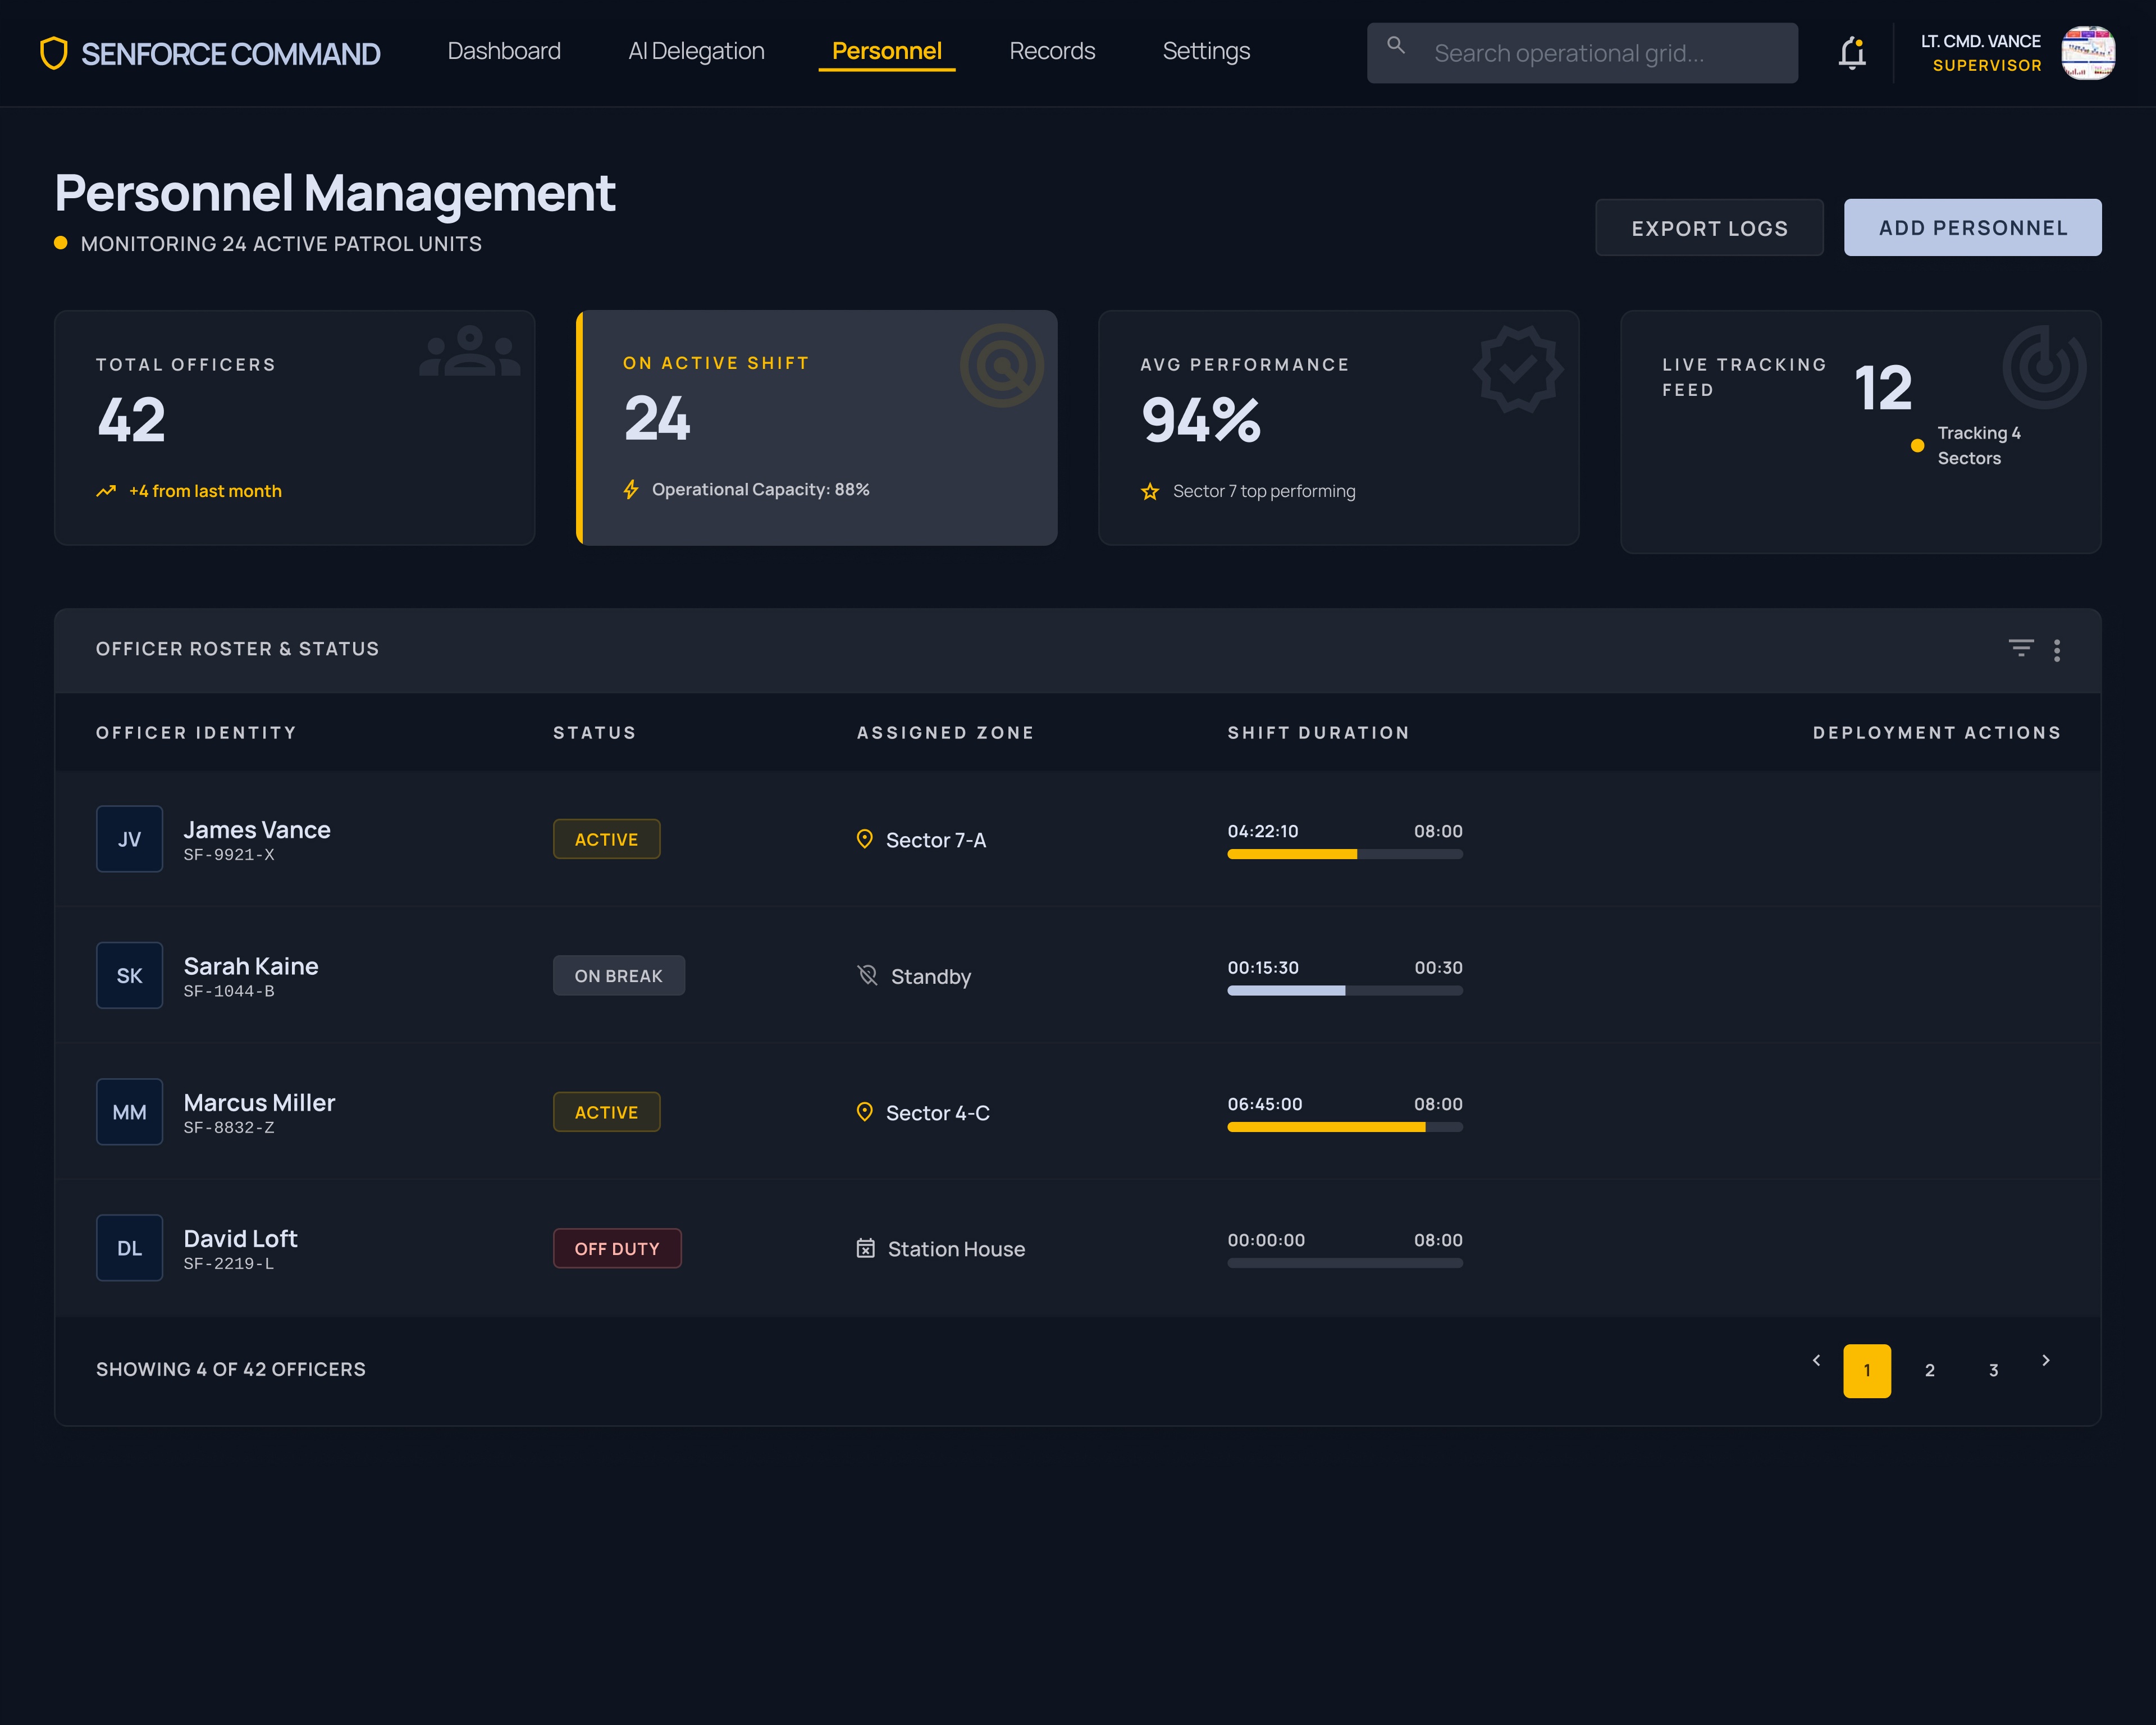
Task: Open the roster three-dot menu
Action: pyautogui.click(x=2057, y=650)
